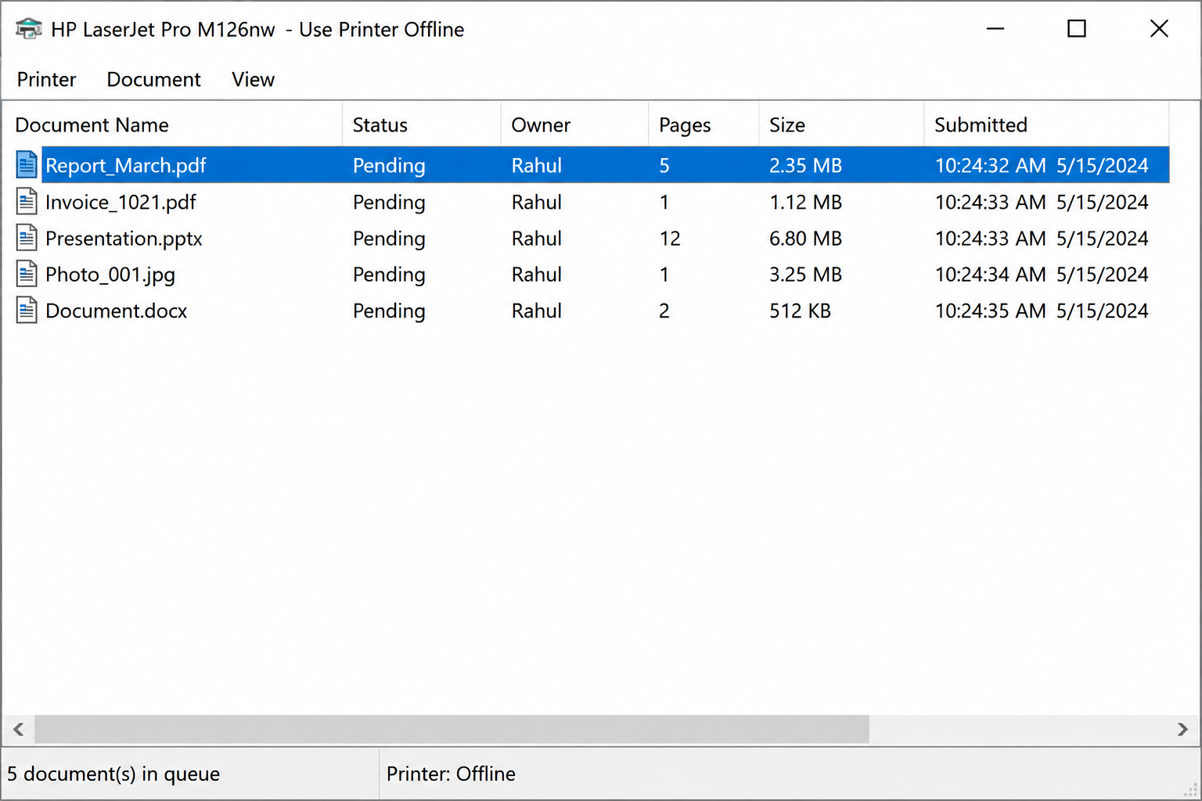The image size is (1202, 801).
Task: Open the View menu
Action: pyautogui.click(x=253, y=80)
